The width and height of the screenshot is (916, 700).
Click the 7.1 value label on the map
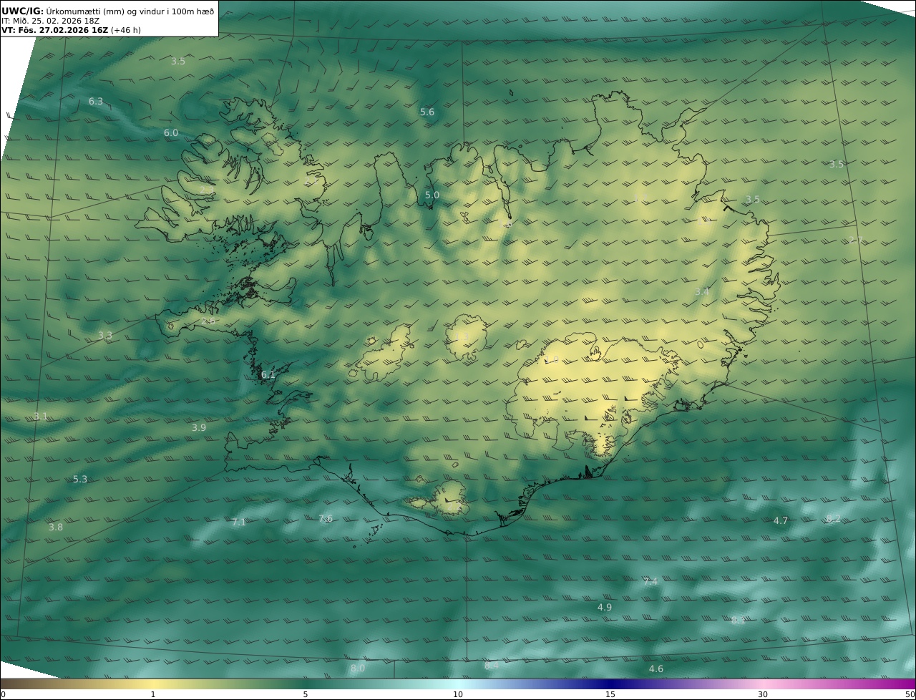pos(239,522)
